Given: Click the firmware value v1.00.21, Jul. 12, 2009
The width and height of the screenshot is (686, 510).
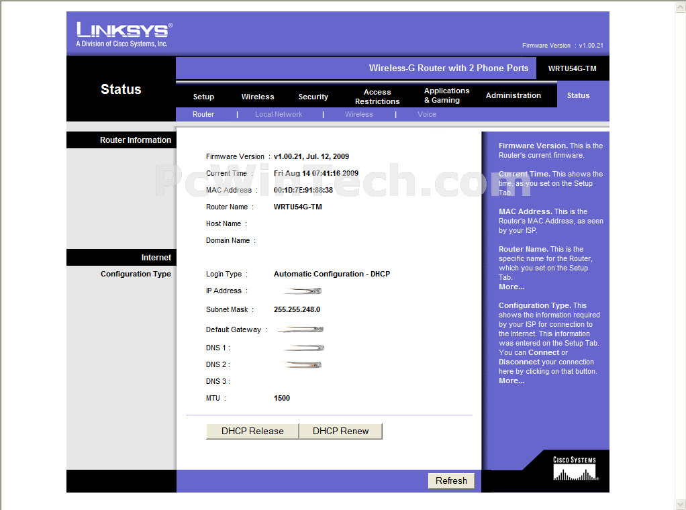Looking at the screenshot, I should coord(311,156).
